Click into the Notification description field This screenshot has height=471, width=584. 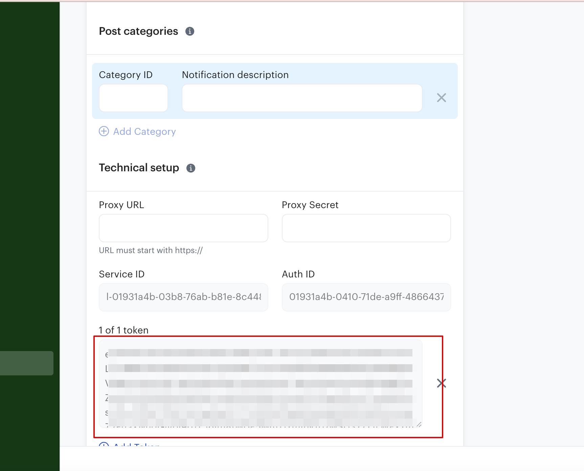pyautogui.click(x=302, y=98)
